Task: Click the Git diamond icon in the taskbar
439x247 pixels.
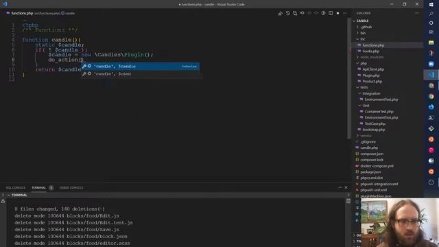Action: pyautogui.click(x=431, y=128)
